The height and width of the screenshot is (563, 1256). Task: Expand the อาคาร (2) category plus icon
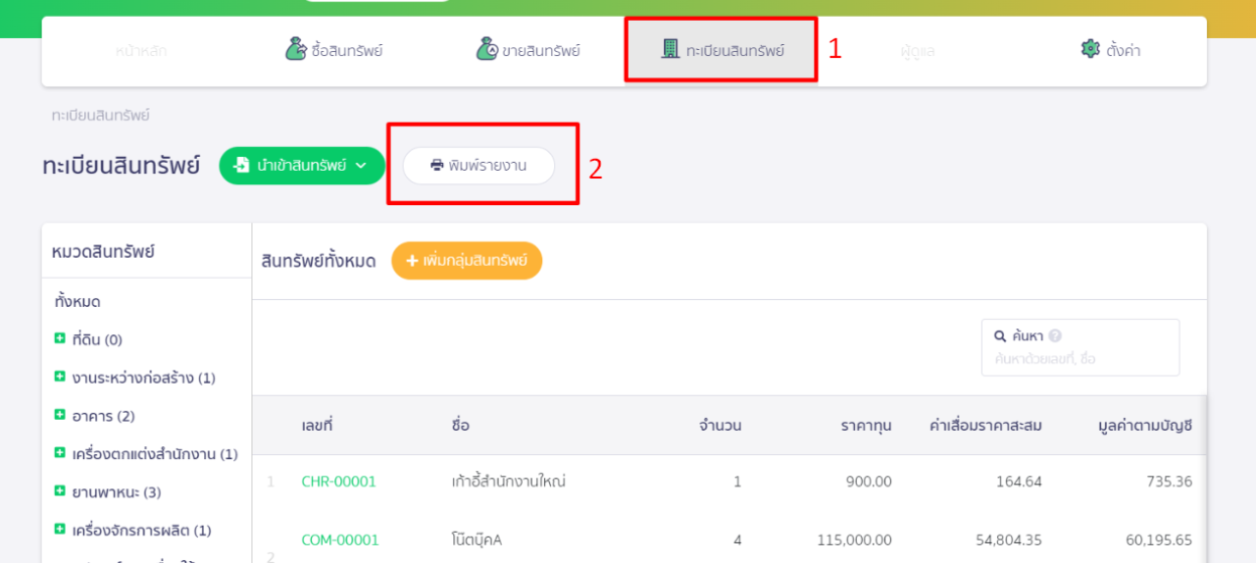[60, 415]
